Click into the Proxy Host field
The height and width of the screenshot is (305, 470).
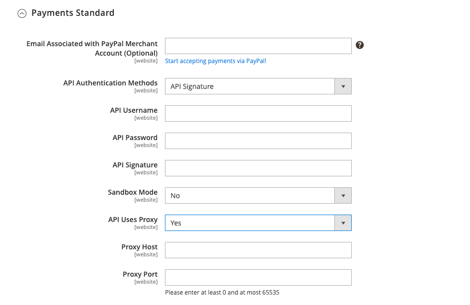tap(258, 250)
